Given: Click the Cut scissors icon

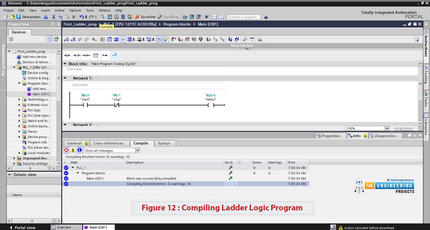Looking at the screenshot, I should pos(53,17).
